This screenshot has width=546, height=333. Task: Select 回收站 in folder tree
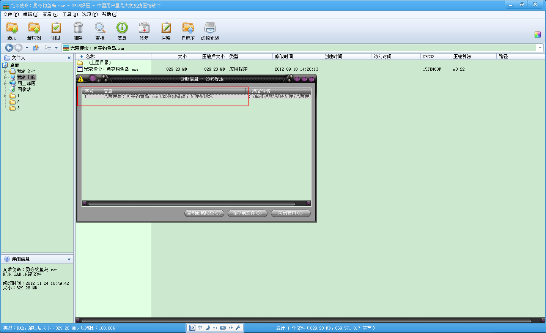[x=24, y=90]
